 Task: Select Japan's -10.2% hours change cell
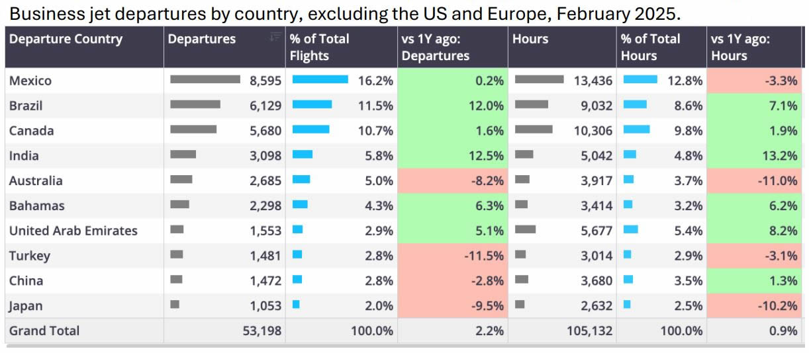[755, 306]
